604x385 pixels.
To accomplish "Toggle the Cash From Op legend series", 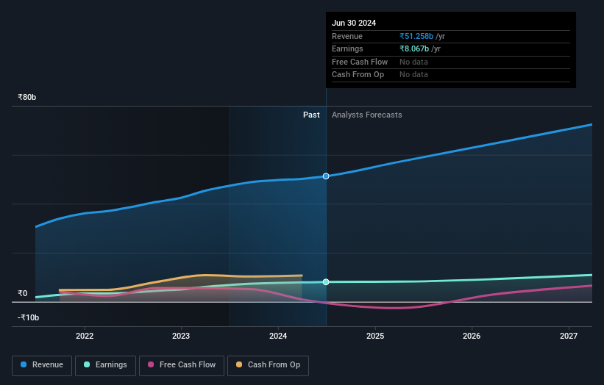I will tap(268, 365).
